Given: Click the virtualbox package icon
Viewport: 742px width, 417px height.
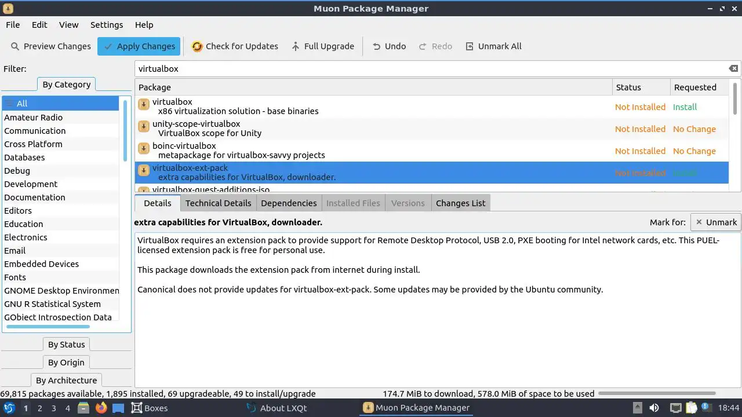Looking at the screenshot, I should [143, 104].
